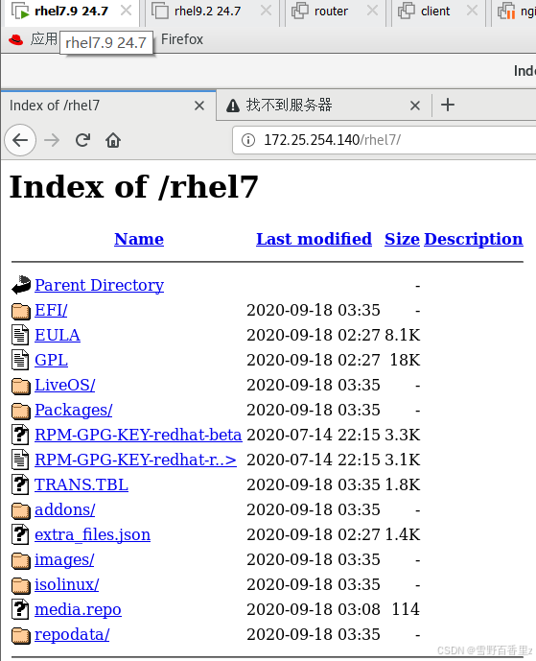This screenshot has width=536, height=661.
Task: Click the warning icon on 找不到服务器 tab
Action: tap(233, 106)
